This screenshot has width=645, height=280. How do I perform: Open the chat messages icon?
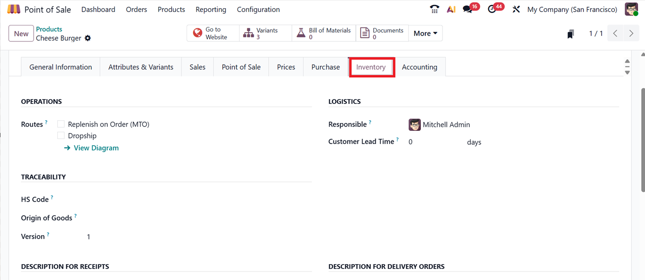467,9
